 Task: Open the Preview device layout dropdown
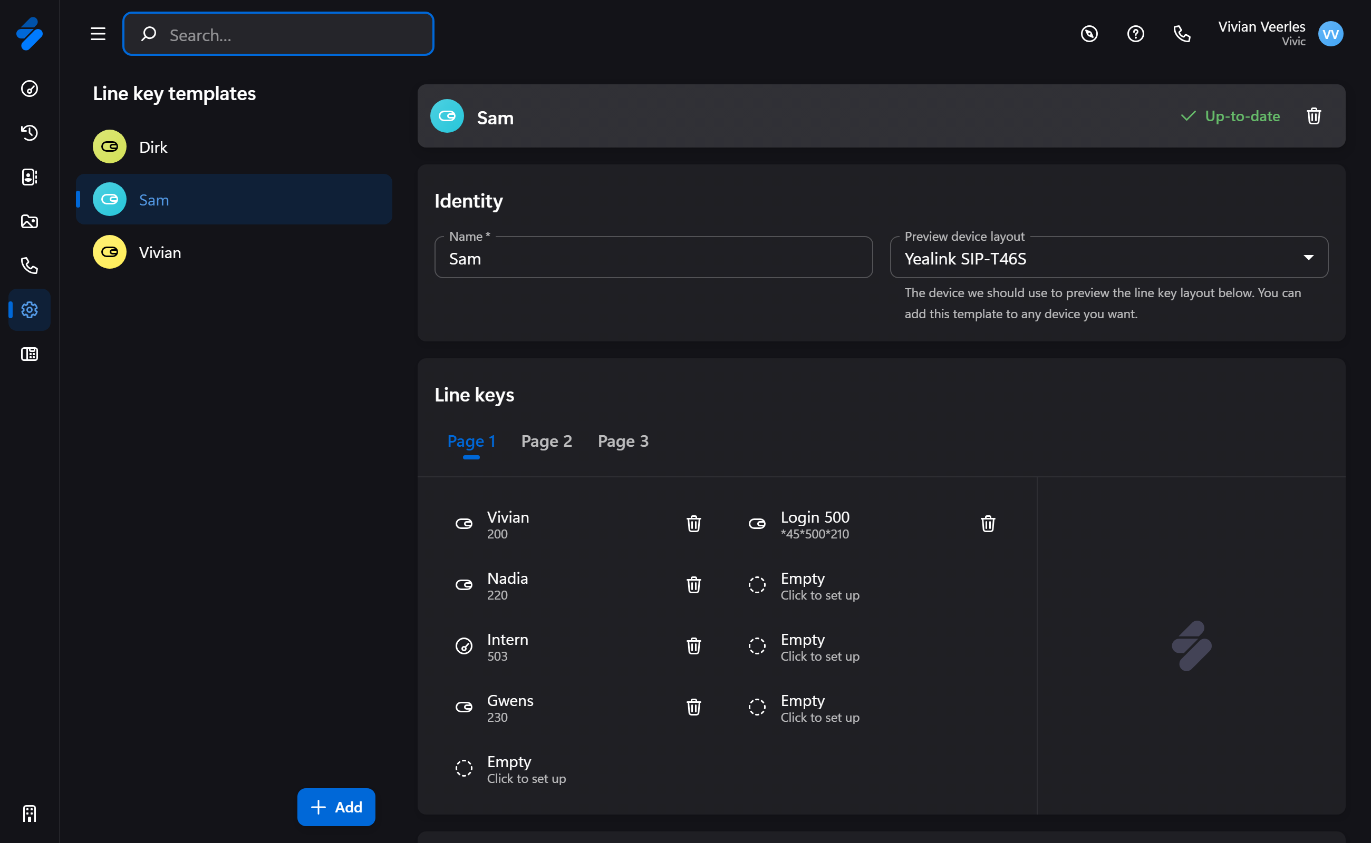1109,258
